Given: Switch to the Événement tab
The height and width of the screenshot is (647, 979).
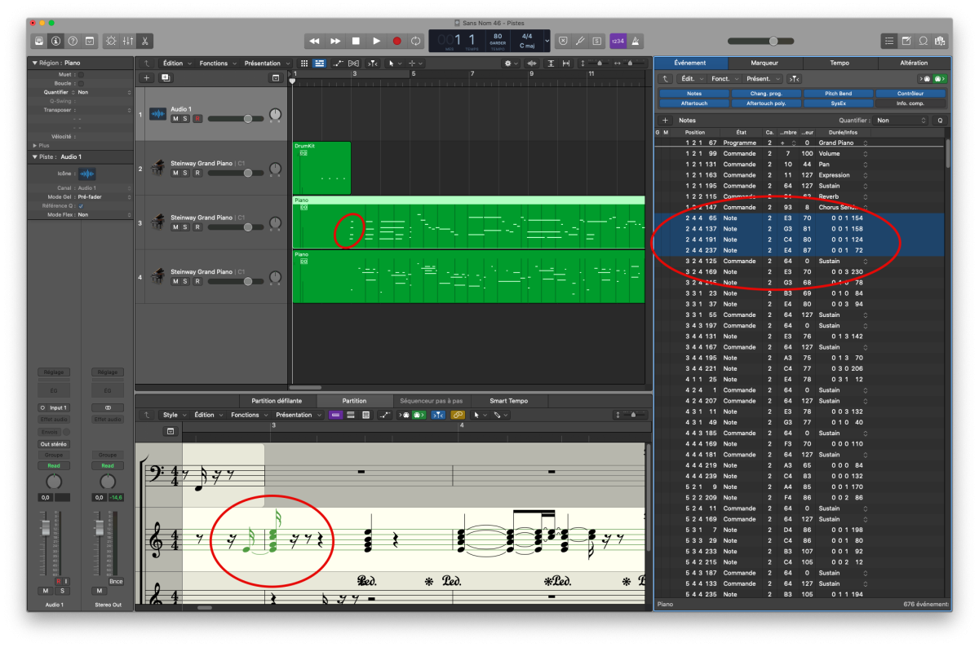Looking at the screenshot, I should pyautogui.click(x=690, y=63).
